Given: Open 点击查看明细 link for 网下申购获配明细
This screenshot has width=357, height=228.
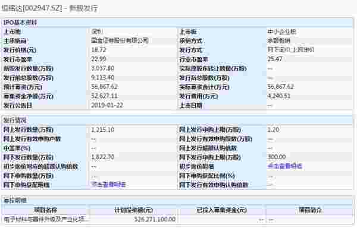Looking at the screenshot, I should pos(108,185).
